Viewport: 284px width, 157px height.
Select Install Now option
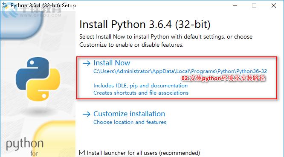112,63
